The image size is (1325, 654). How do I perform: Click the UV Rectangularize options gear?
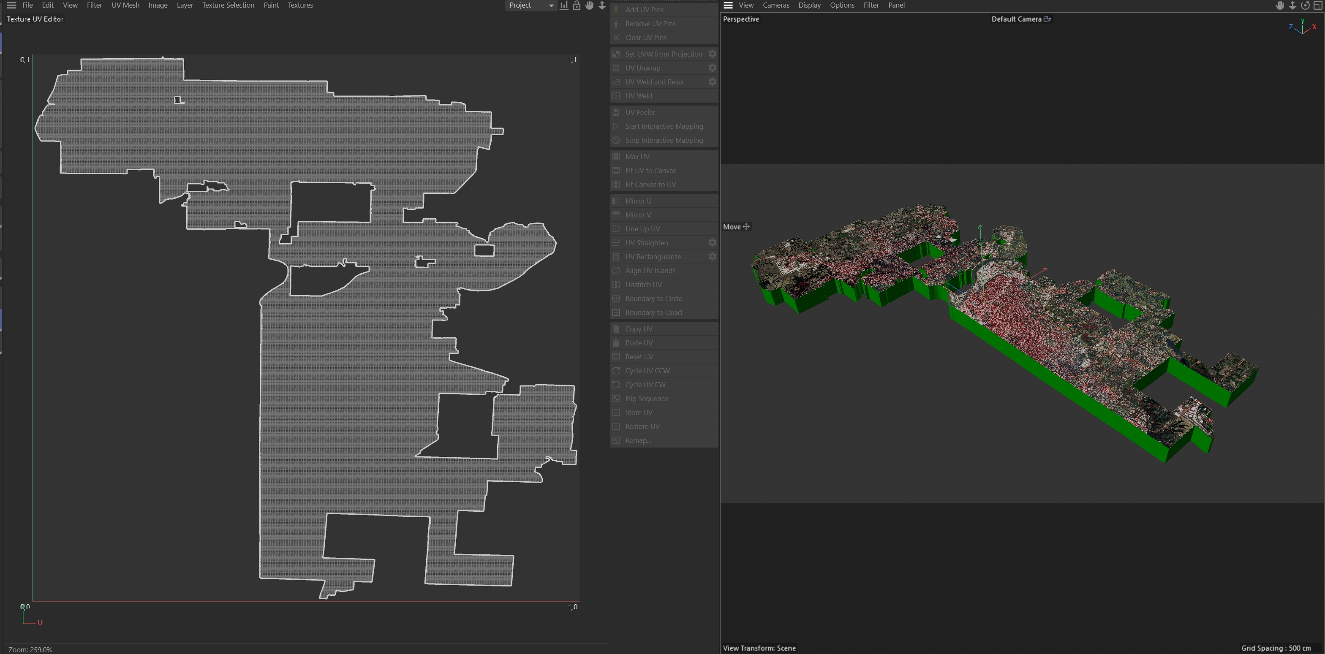[712, 257]
